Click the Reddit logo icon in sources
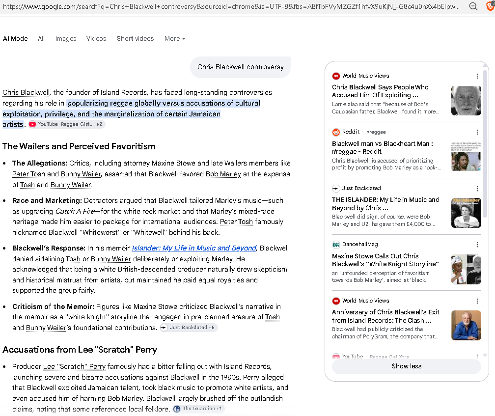The width and height of the screenshot is (495, 416). point(336,132)
